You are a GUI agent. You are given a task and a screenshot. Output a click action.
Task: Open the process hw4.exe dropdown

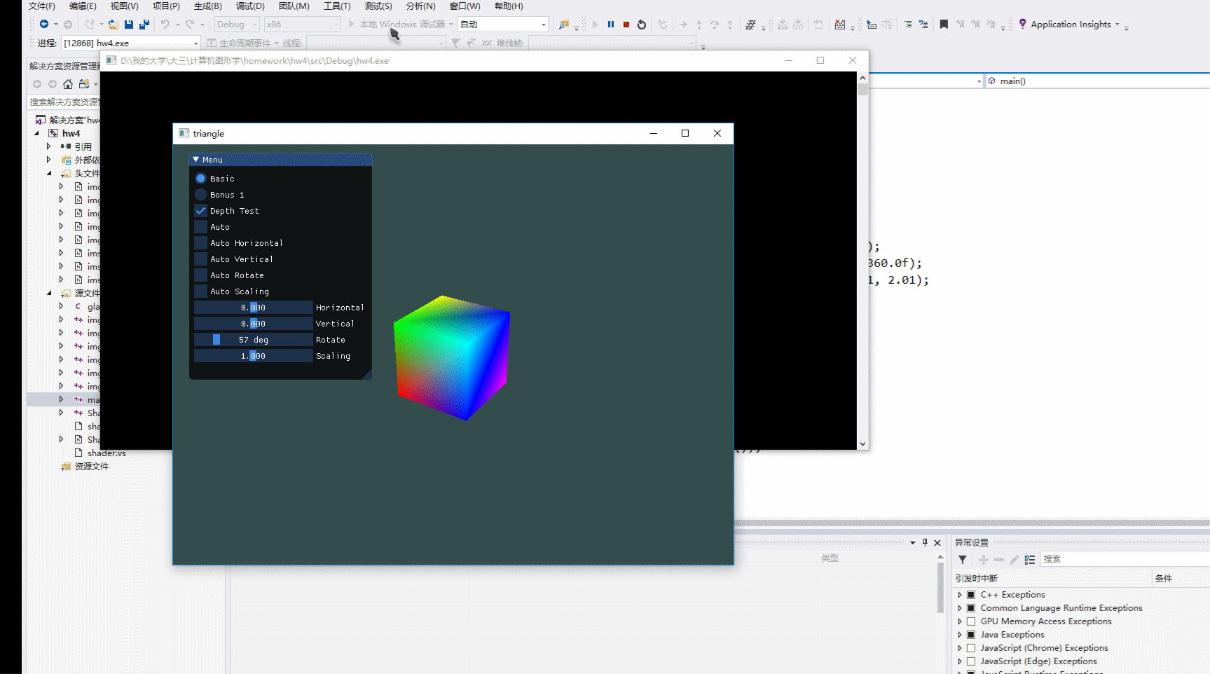point(196,43)
